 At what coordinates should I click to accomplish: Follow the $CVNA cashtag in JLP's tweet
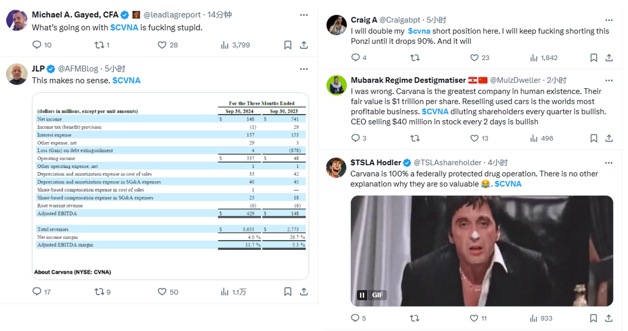point(126,80)
